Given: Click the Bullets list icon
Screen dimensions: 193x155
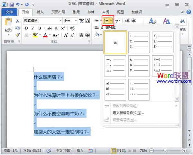Looking at the screenshot, I should click(x=96, y=21).
